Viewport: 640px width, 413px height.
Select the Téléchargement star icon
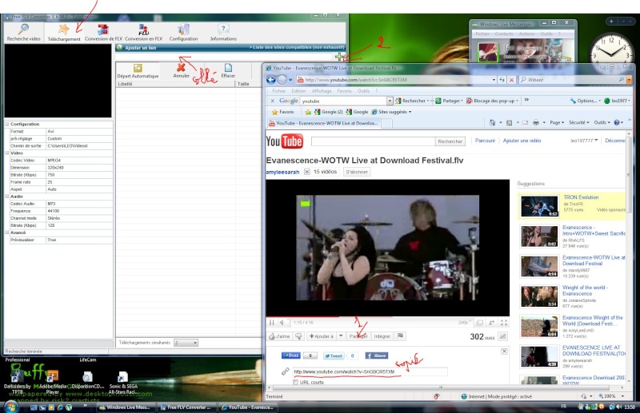[x=64, y=29]
